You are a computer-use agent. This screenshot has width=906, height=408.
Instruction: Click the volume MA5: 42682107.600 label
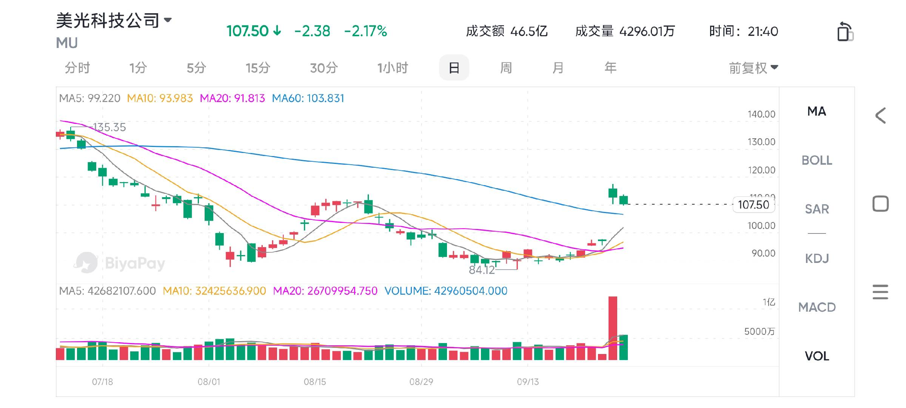click(107, 291)
